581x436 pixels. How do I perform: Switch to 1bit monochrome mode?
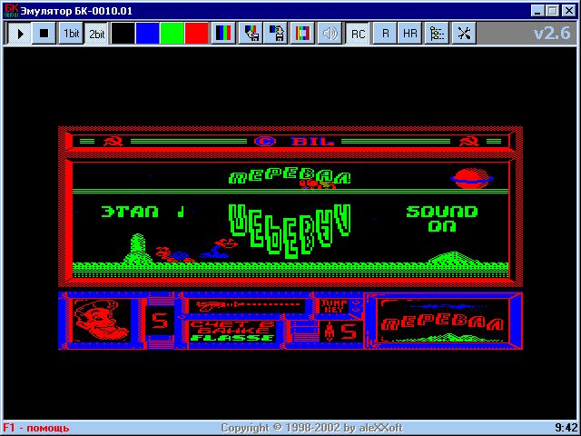tap(71, 34)
